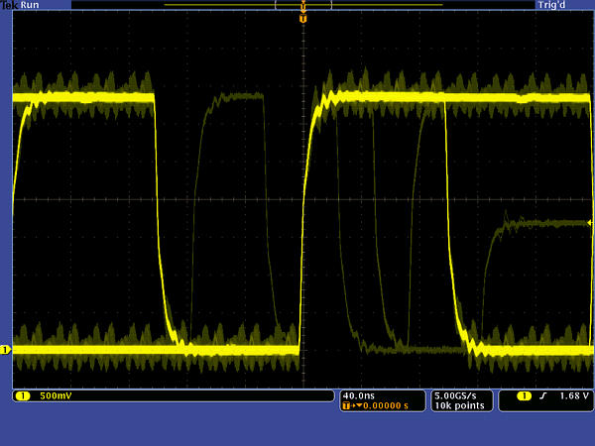Image resolution: width=595 pixels, height=446 pixels.
Task: Click the trigger source channel 1 badge
Action: [511, 396]
